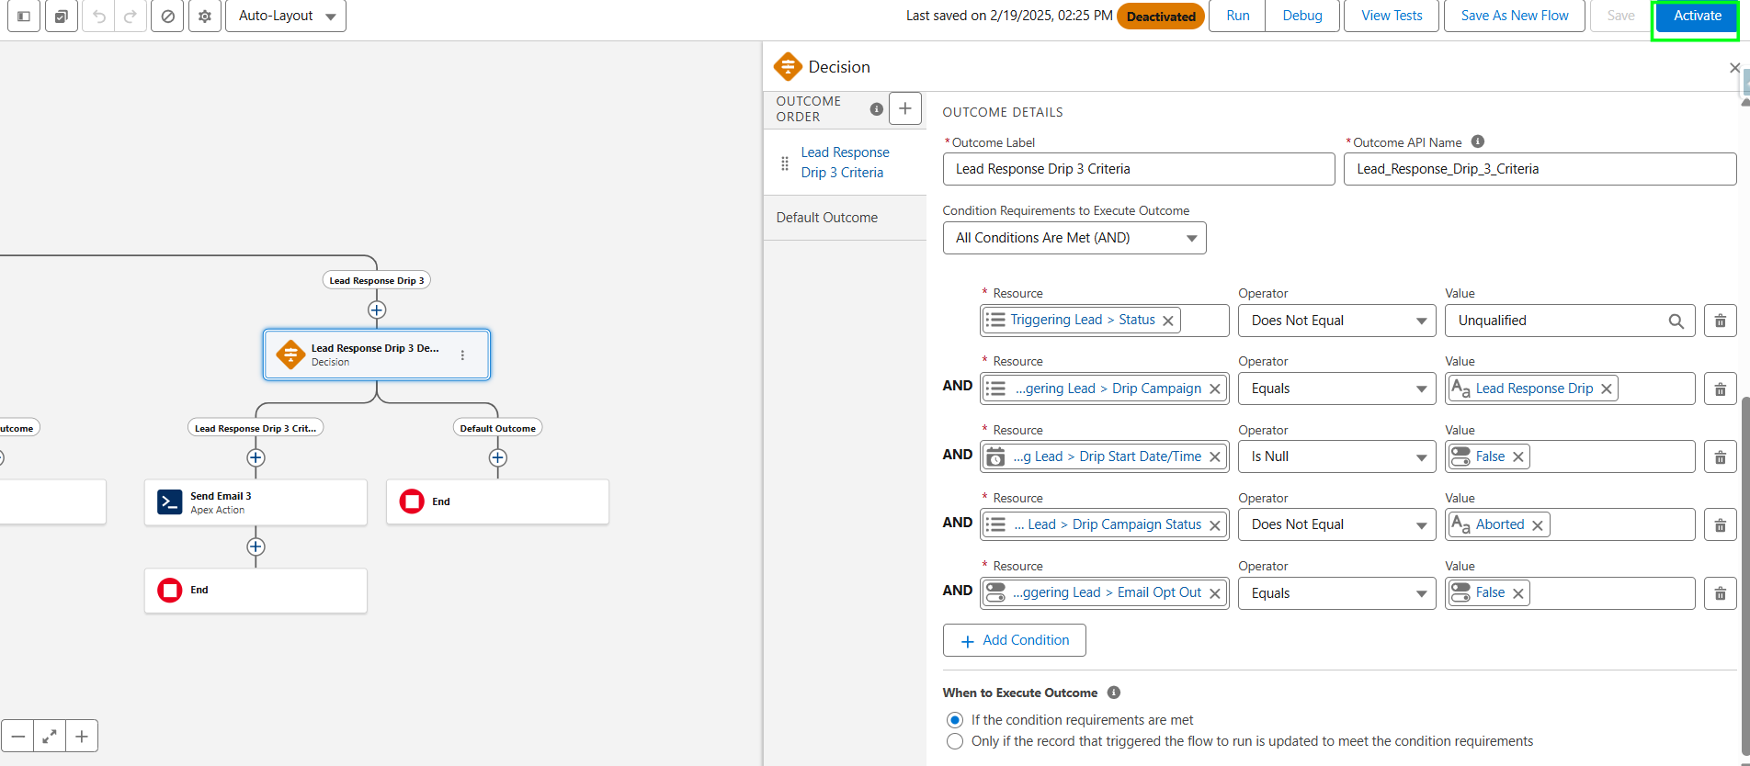Delete the Drip Campaign Equals condition row

1721,389
